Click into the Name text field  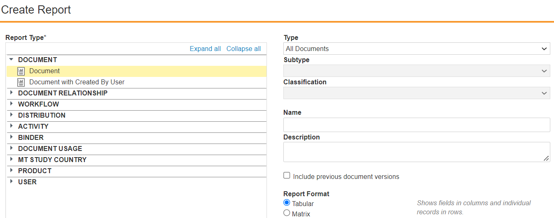[416, 125]
